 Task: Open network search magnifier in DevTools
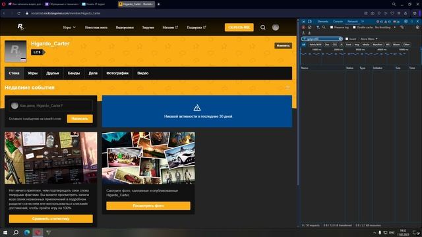(x=324, y=28)
